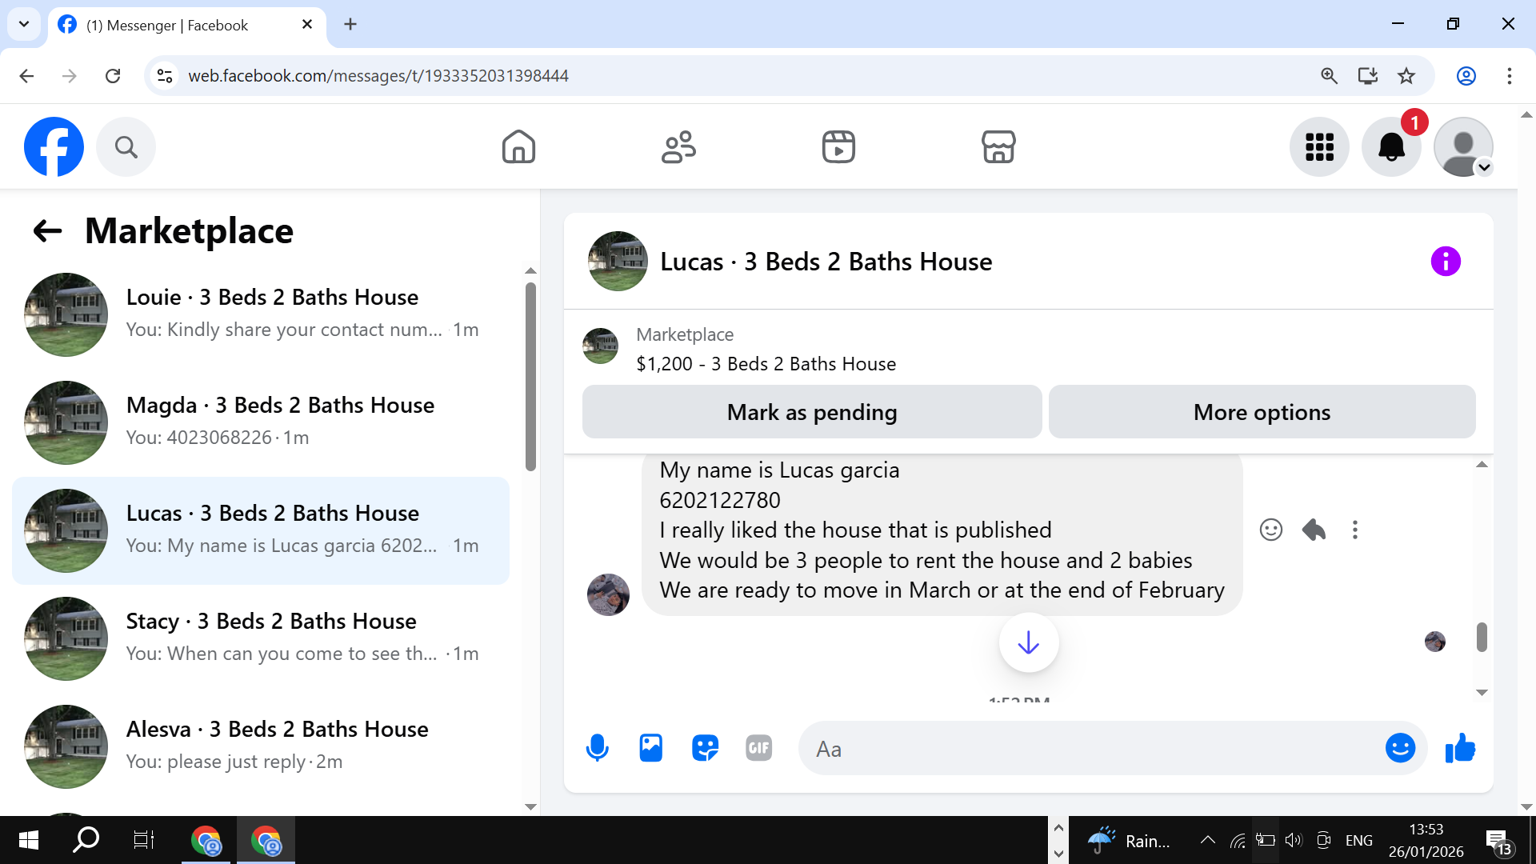The width and height of the screenshot is (1536, 864).
Task: Send a thumbs-up like
Action: point(1460,749)
